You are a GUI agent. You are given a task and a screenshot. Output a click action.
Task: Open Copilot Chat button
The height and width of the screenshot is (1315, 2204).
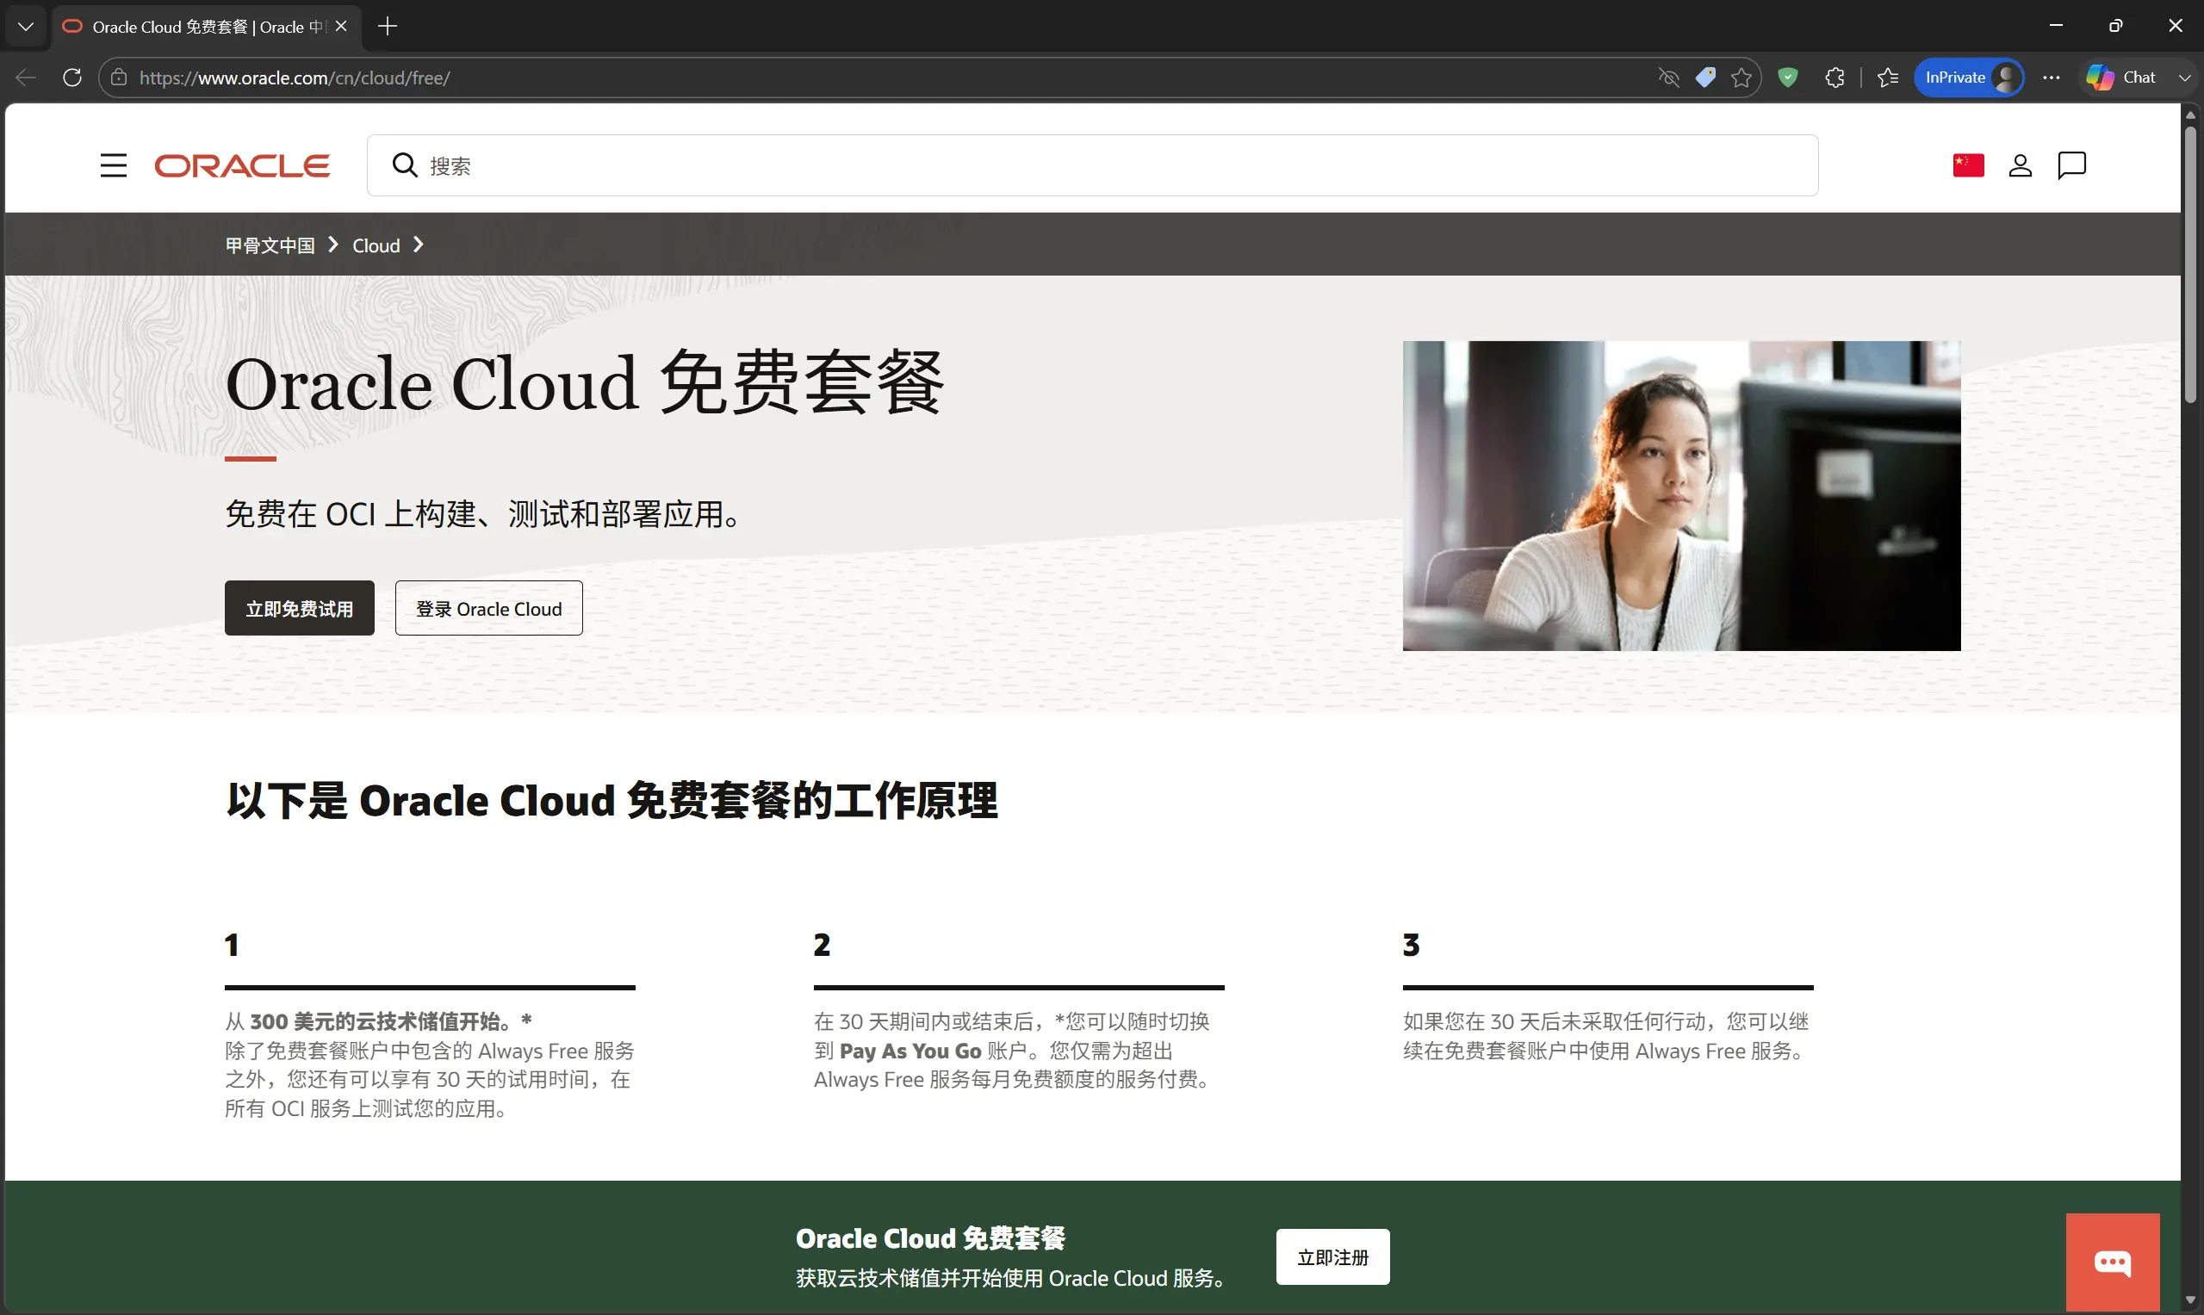coord(2123,78)
